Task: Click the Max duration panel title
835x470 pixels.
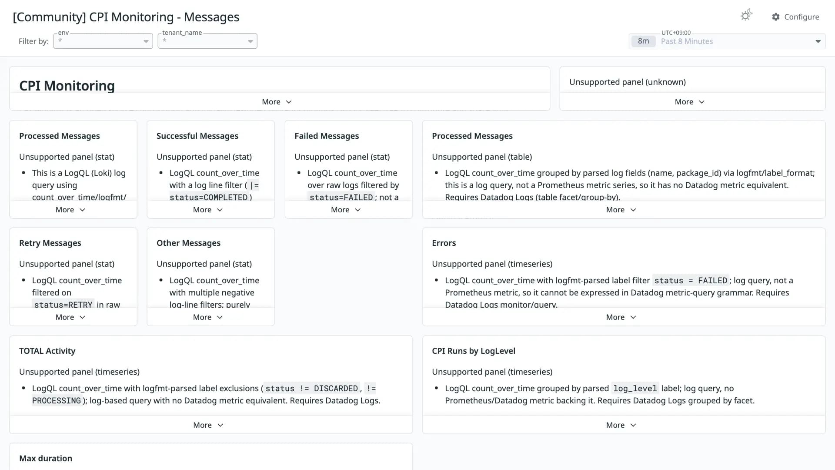Action: point(46,458)
